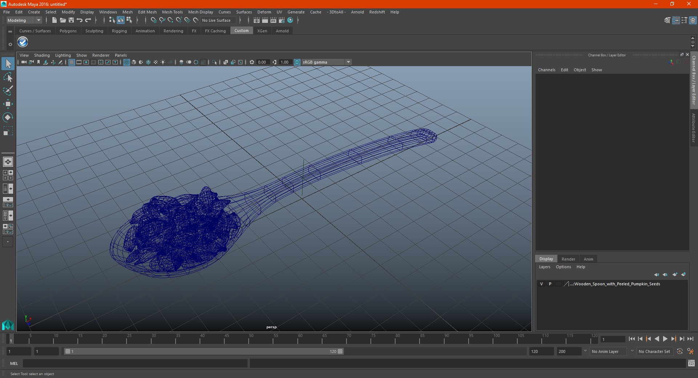Activate the Move tool
Image resolution: width=698 pixels, height=378 pixels.
(8, 104)
